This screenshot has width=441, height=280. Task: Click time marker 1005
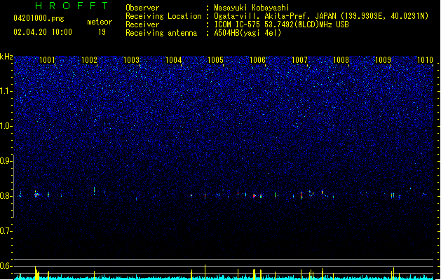[215, 60]
